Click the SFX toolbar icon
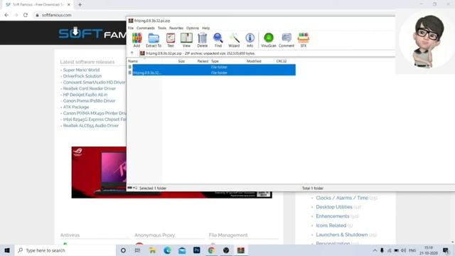This screenshot has width=455, height=256. click(304, 40)
